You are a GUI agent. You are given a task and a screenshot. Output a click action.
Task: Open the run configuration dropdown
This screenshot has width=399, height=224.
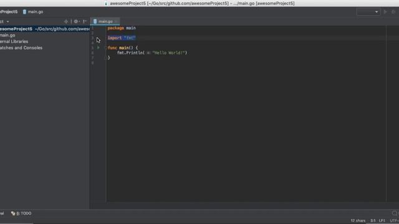368,12
